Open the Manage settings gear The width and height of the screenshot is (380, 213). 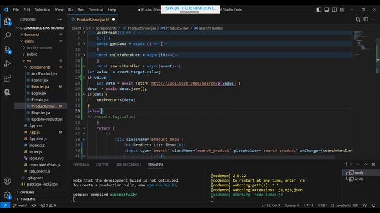7,195
